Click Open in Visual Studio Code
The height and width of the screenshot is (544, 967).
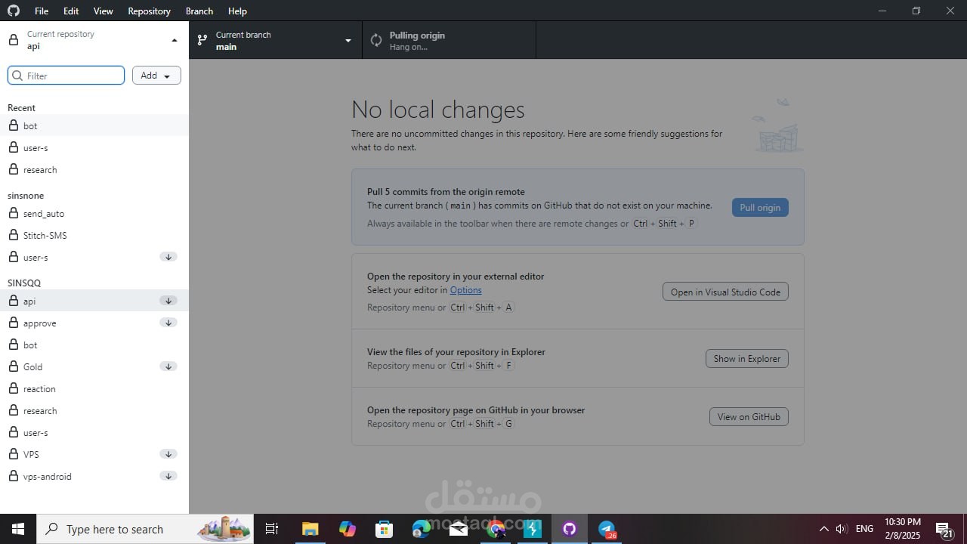coord(725,292)
